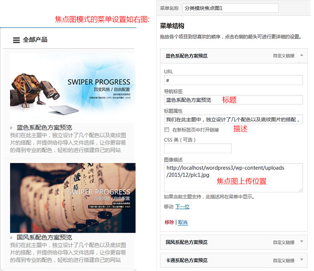Focus the 菜单名称 input field
The width and height of the screenshot is (314, 271).
pos(236,8)
